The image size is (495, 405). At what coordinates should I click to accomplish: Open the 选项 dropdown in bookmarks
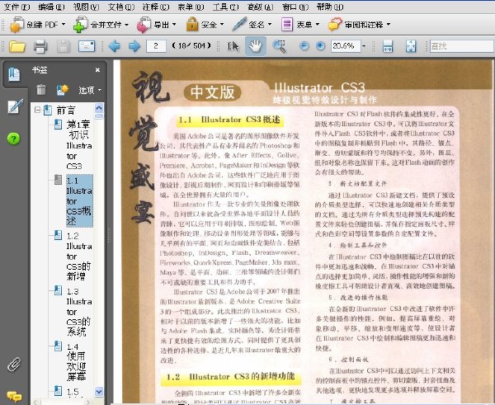point(90,91)
